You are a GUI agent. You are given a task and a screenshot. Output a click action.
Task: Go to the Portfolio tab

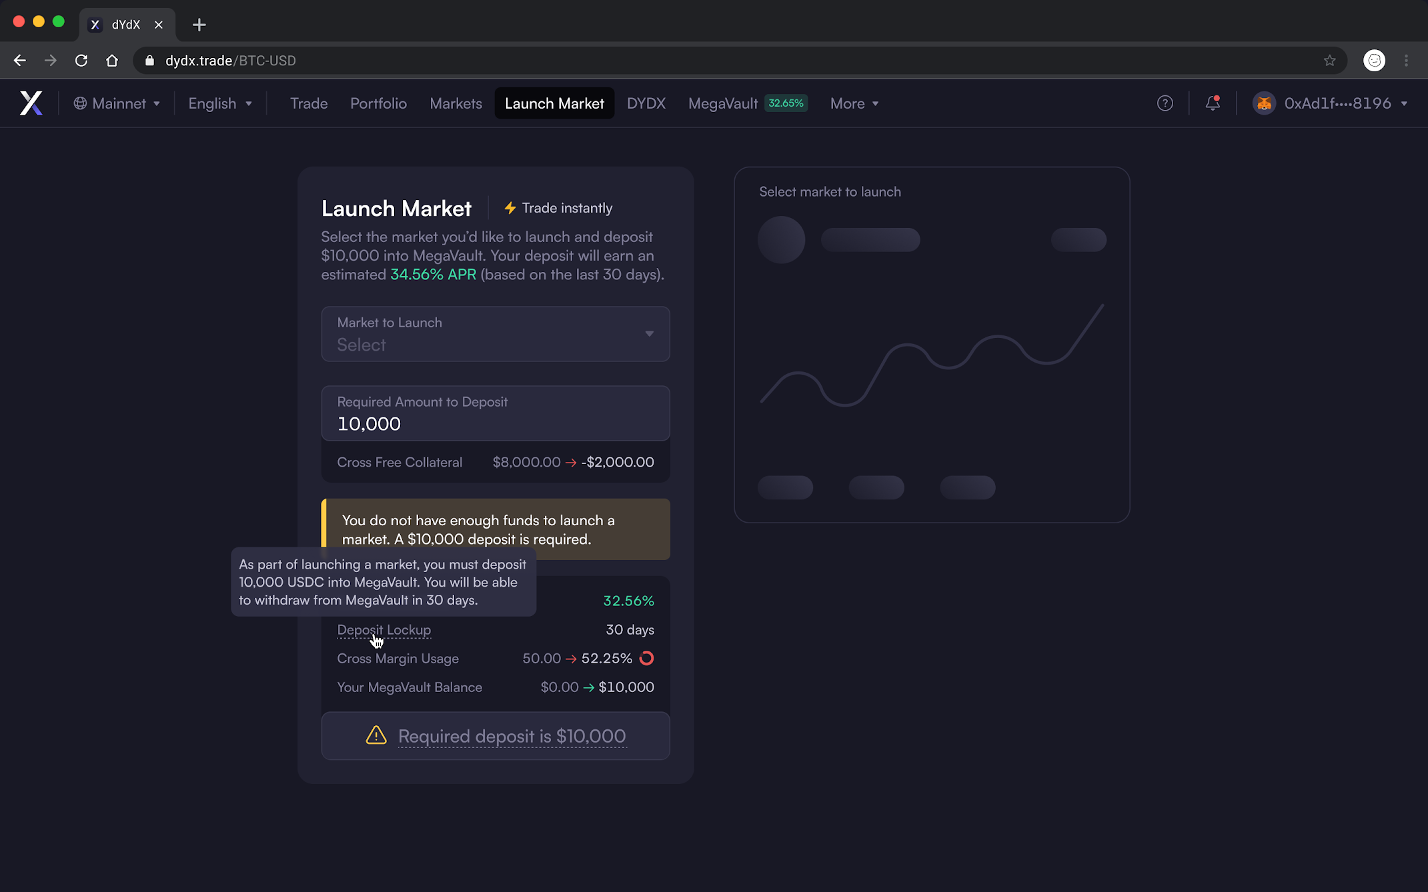coord(378,103)
